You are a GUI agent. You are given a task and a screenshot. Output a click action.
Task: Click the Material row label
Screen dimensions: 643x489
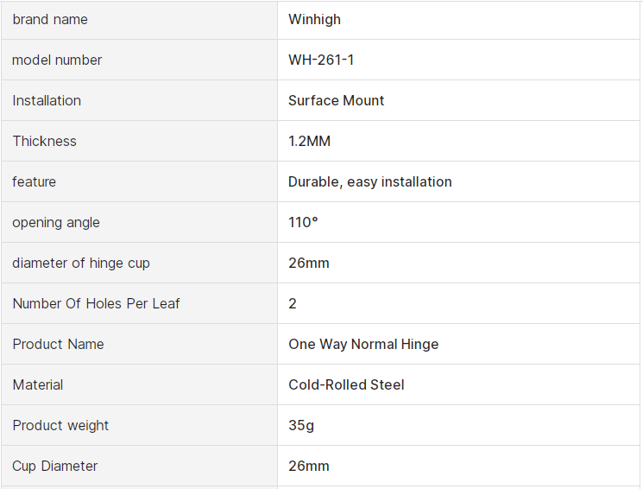(38, 384)
